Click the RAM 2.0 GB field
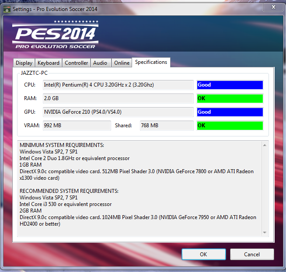The height and width of the screenshot is (272, 286). tap(118, 98)
